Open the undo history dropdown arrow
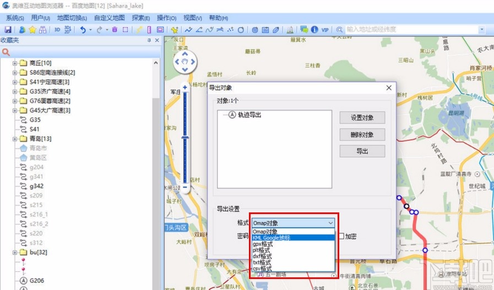The image size is (494, 290). coord(90,30)
